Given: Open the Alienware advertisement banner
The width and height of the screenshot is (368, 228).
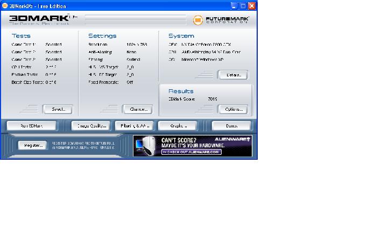Looking at the screenshot, I should pos(193,146).
